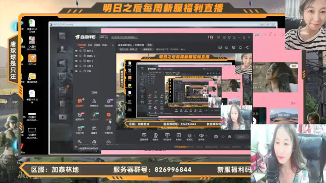The image size is (326, 183).
Task: Select the 全屏 1 layer row
Action: (x=95, y=66)
